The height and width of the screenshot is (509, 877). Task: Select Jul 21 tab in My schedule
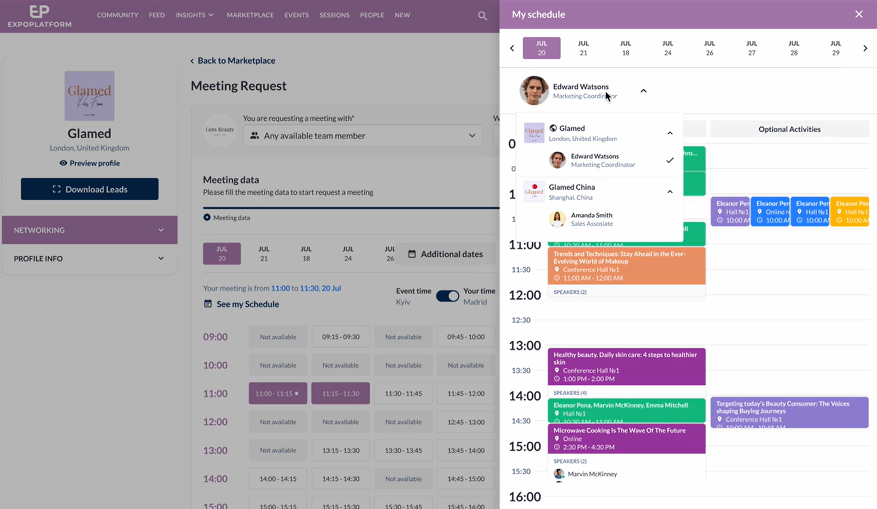583,48
